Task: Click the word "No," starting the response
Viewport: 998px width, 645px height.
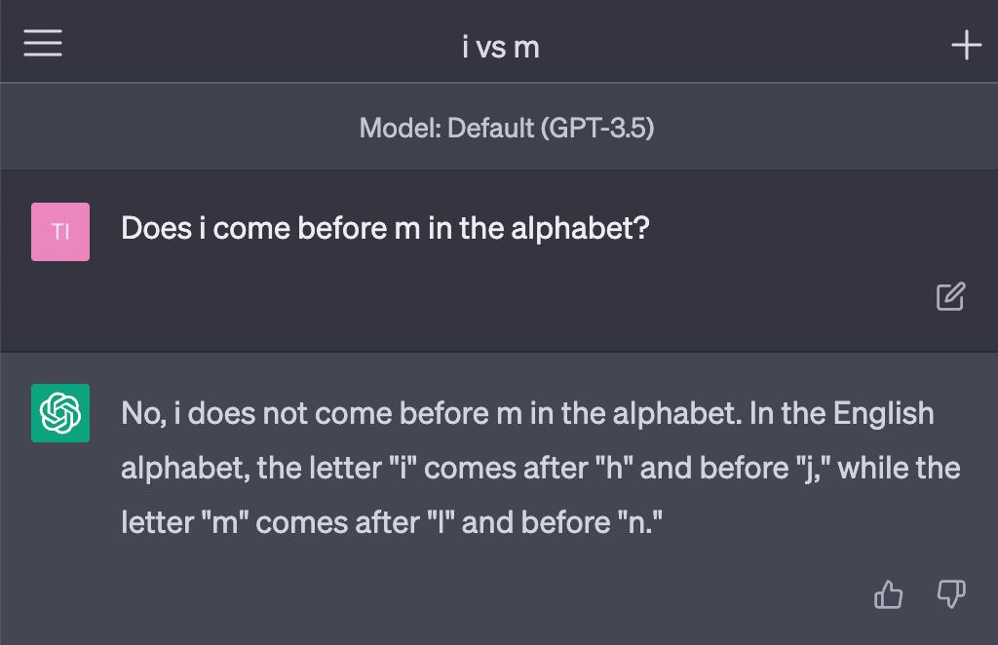Action: tap(143, 413)
